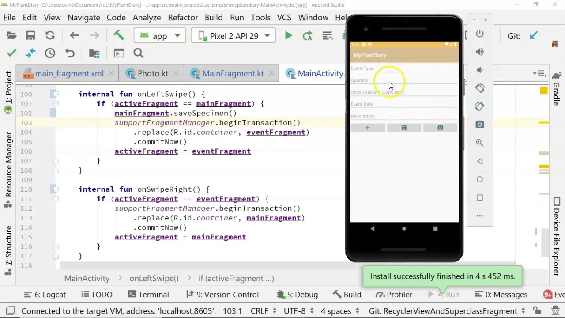Screen dimensions: 565x318
Task: Close the main_fragment.xml tab
Action: click(x=111, y=73)
